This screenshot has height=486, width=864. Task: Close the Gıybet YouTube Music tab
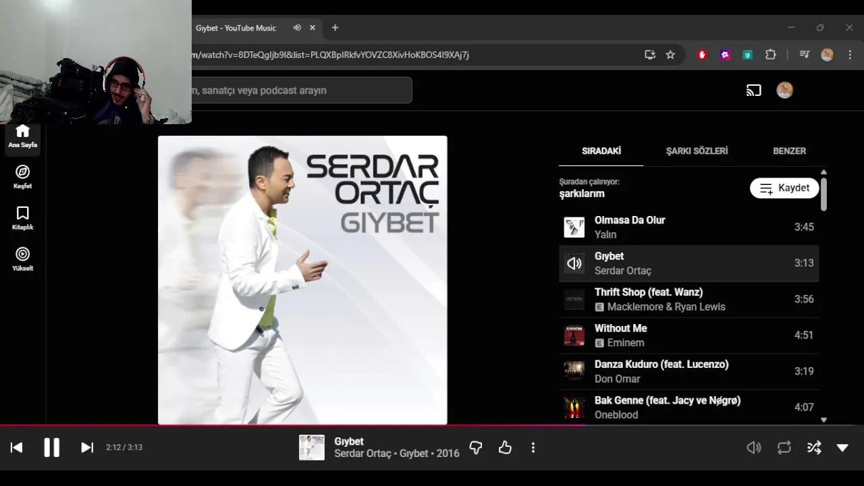(x=313, y=28)
